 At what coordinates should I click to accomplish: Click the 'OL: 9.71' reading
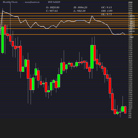pyautogui.click(x=107, y=14)
